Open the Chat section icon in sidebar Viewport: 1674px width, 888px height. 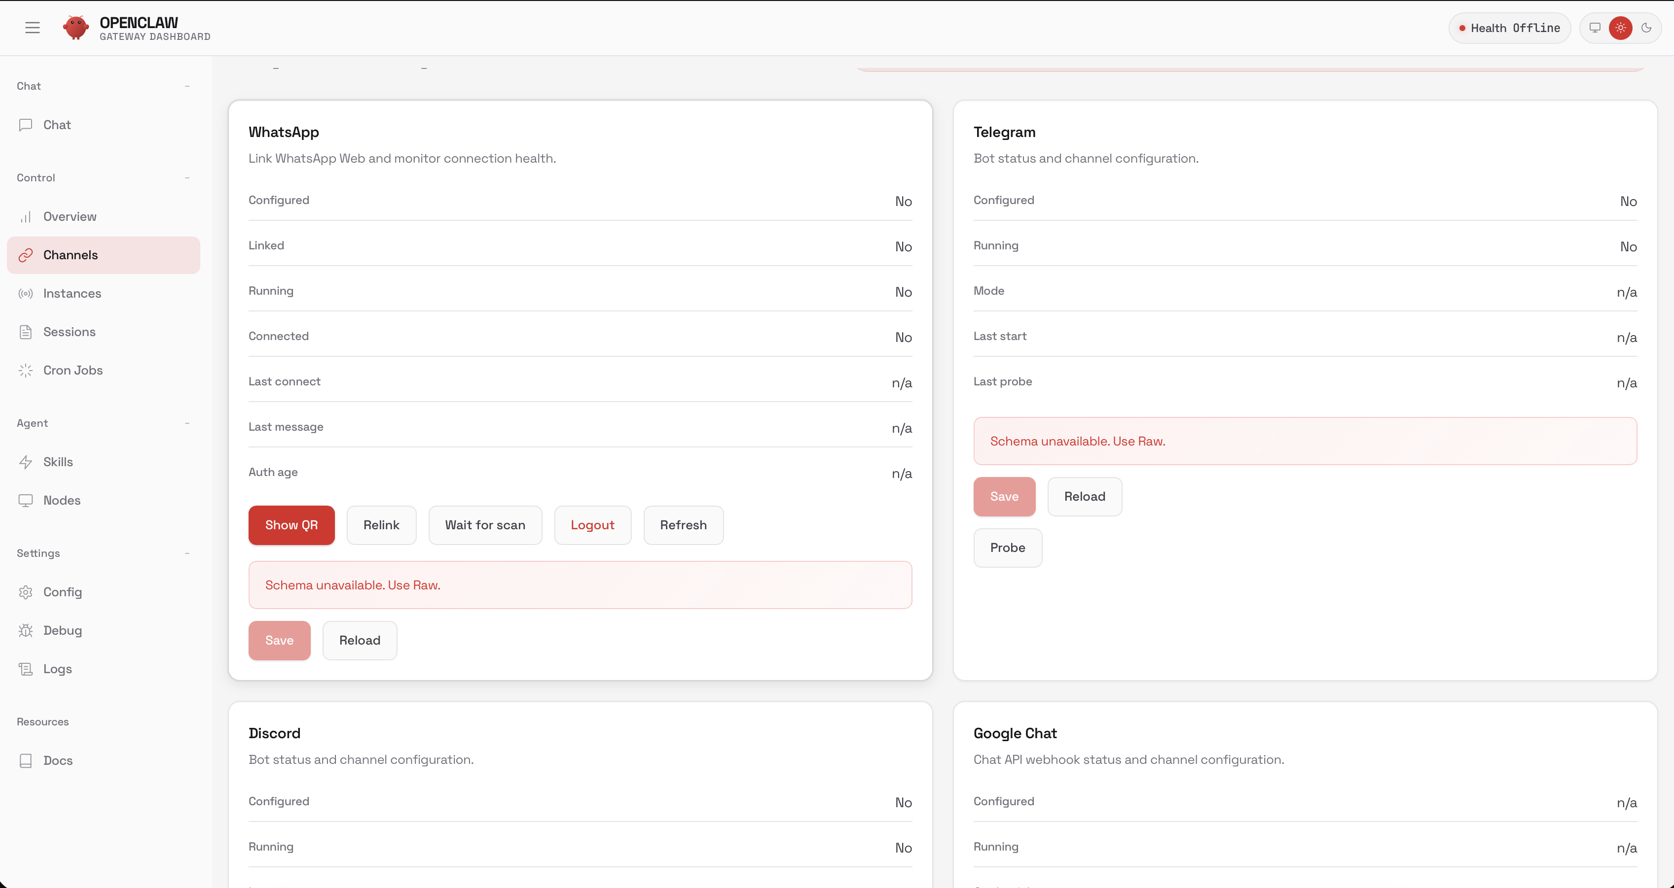(x=26, y=125)
